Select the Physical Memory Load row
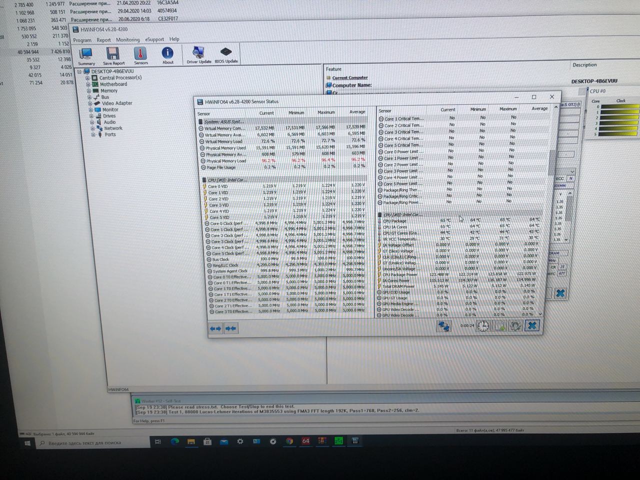The width and height of the screenshot is (640, 480). click(x=283, y=160)
